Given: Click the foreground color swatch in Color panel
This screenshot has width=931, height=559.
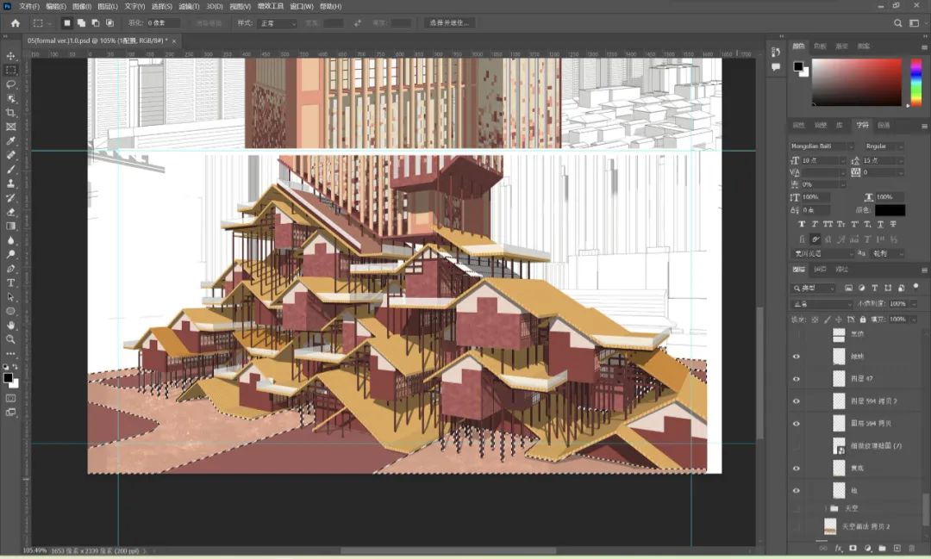Looking at the screenshot, I should 798,66.
